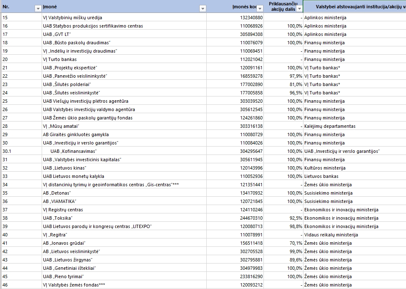Viewport: 406px width, 289px height.
Task: Click the Kultūros ministerija cell
Action: point(325,168)
